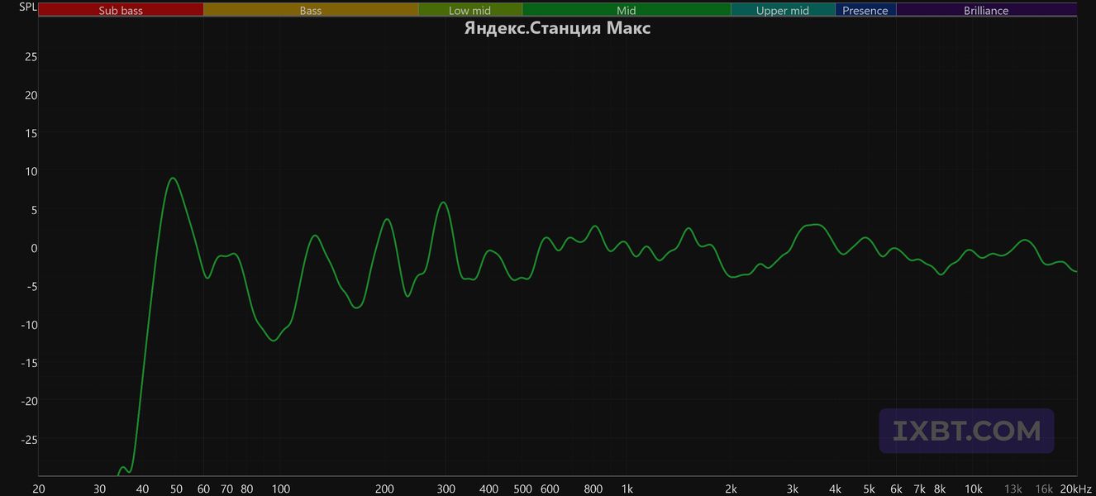The image size is (1096, 496).
Task: Click the 10k frequency axis tick
Action: [973, 489]
